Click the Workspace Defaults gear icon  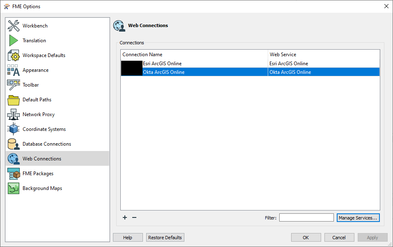pyautogui.click(x=14, y=55)
